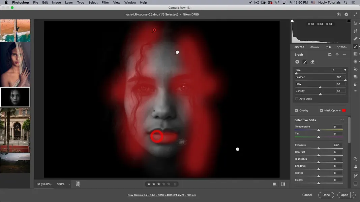The width and height of the screenshot is (360, 202).
Task: Create new brush adjustment plus icon
Action: click(x=297, y=62)
